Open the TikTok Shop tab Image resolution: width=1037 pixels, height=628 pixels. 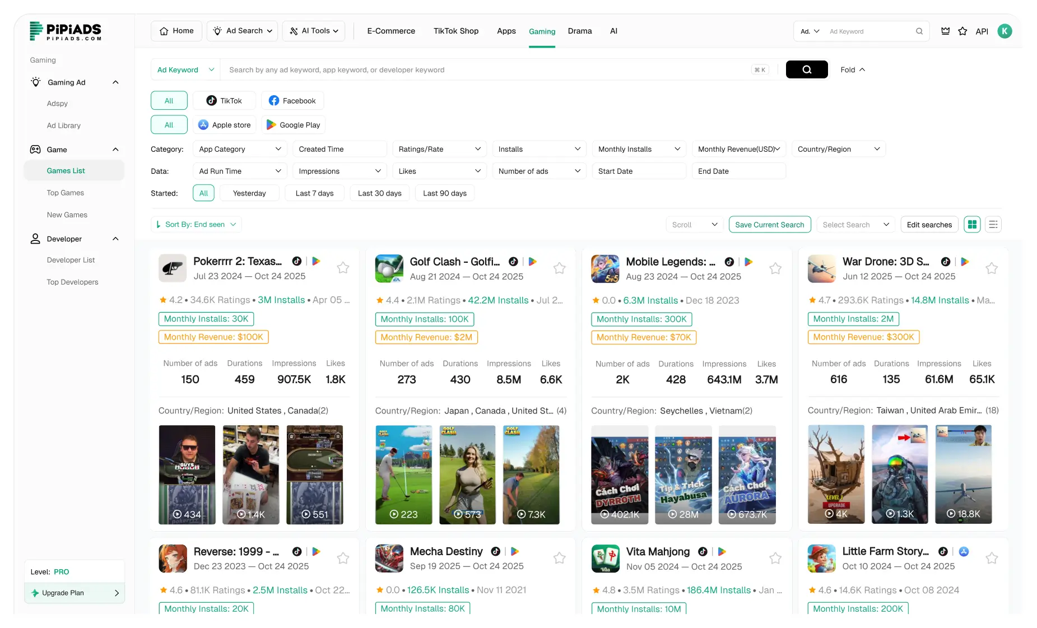coord(455,31)
